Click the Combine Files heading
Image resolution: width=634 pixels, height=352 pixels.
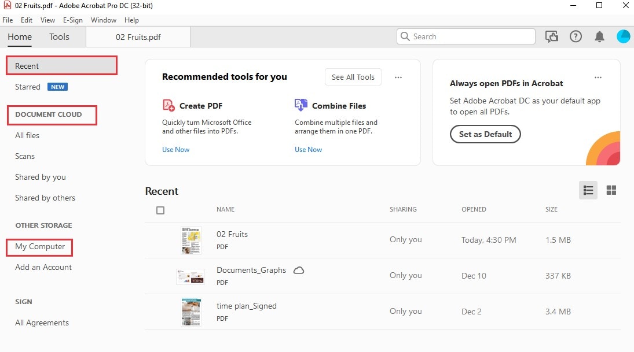(339, 106)
